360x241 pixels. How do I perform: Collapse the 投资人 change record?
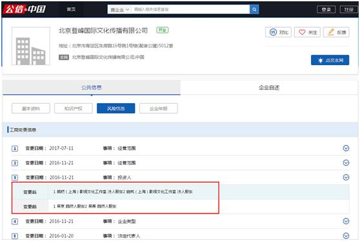coord(346,177)
